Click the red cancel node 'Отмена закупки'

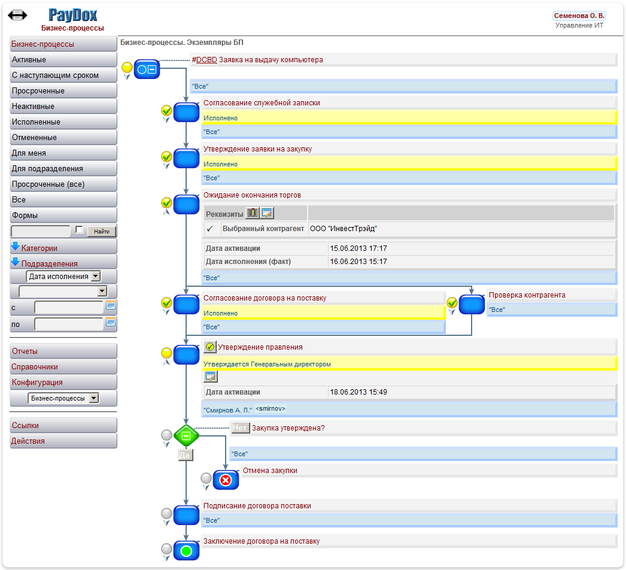[226, 480]
